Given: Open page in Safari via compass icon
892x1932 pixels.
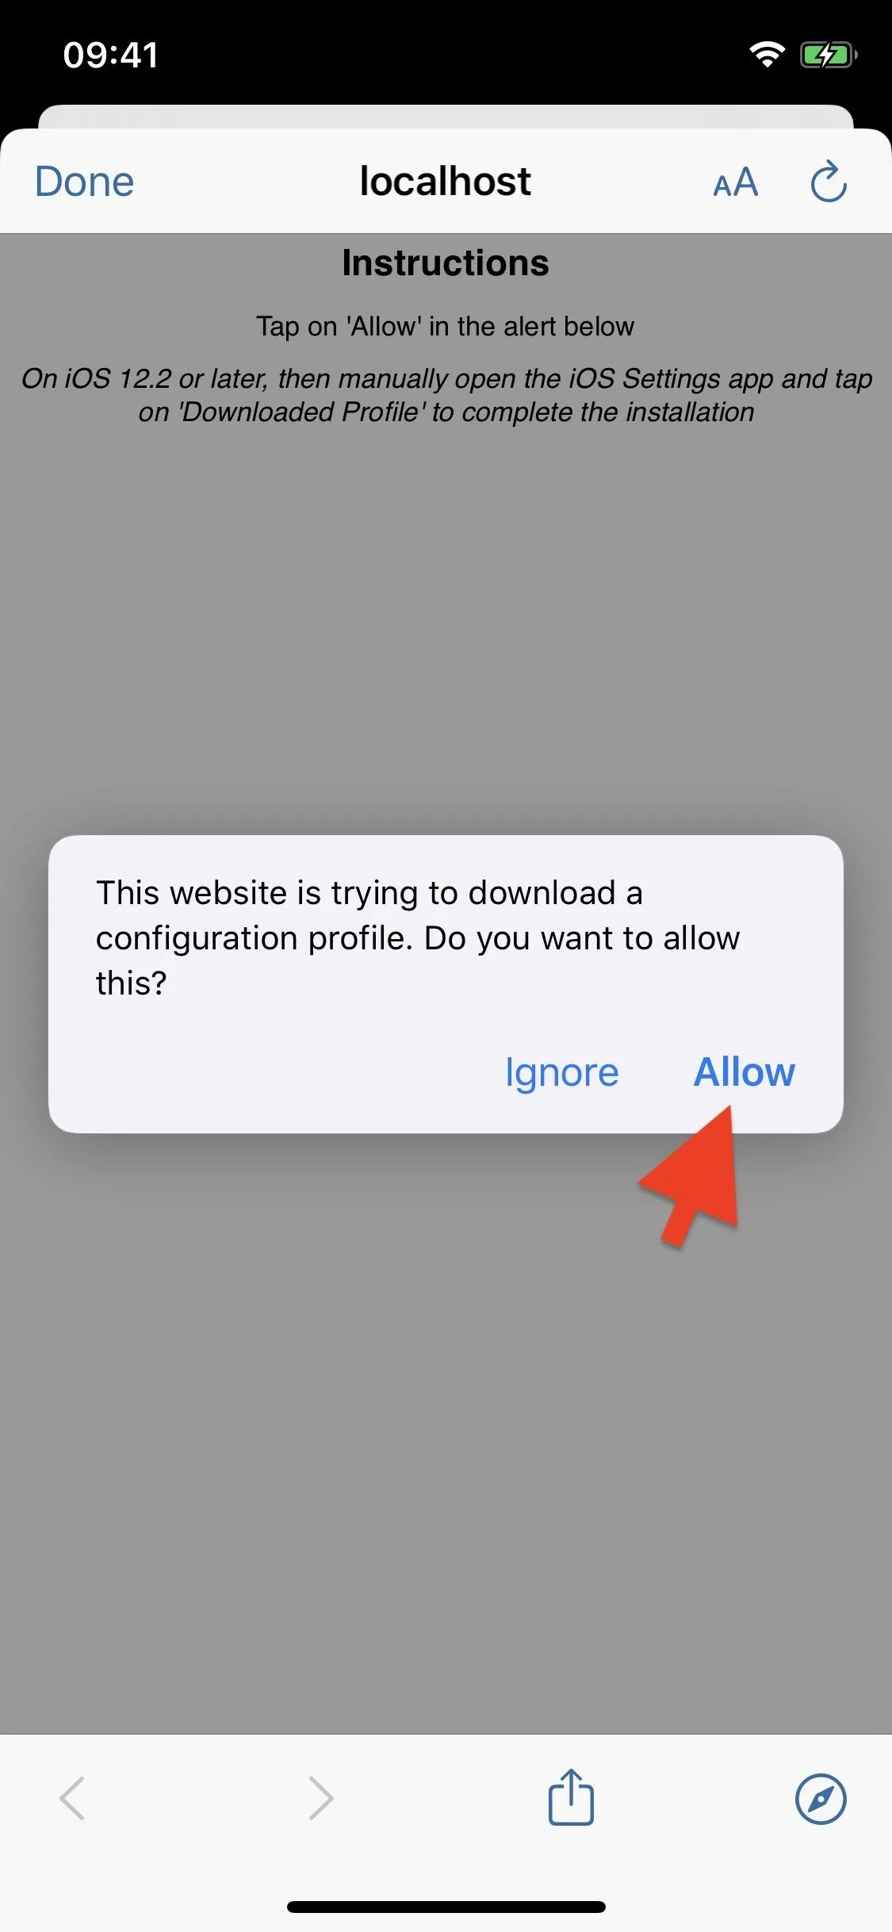Looking at the screenshot, I should (x=821, y=1799).
